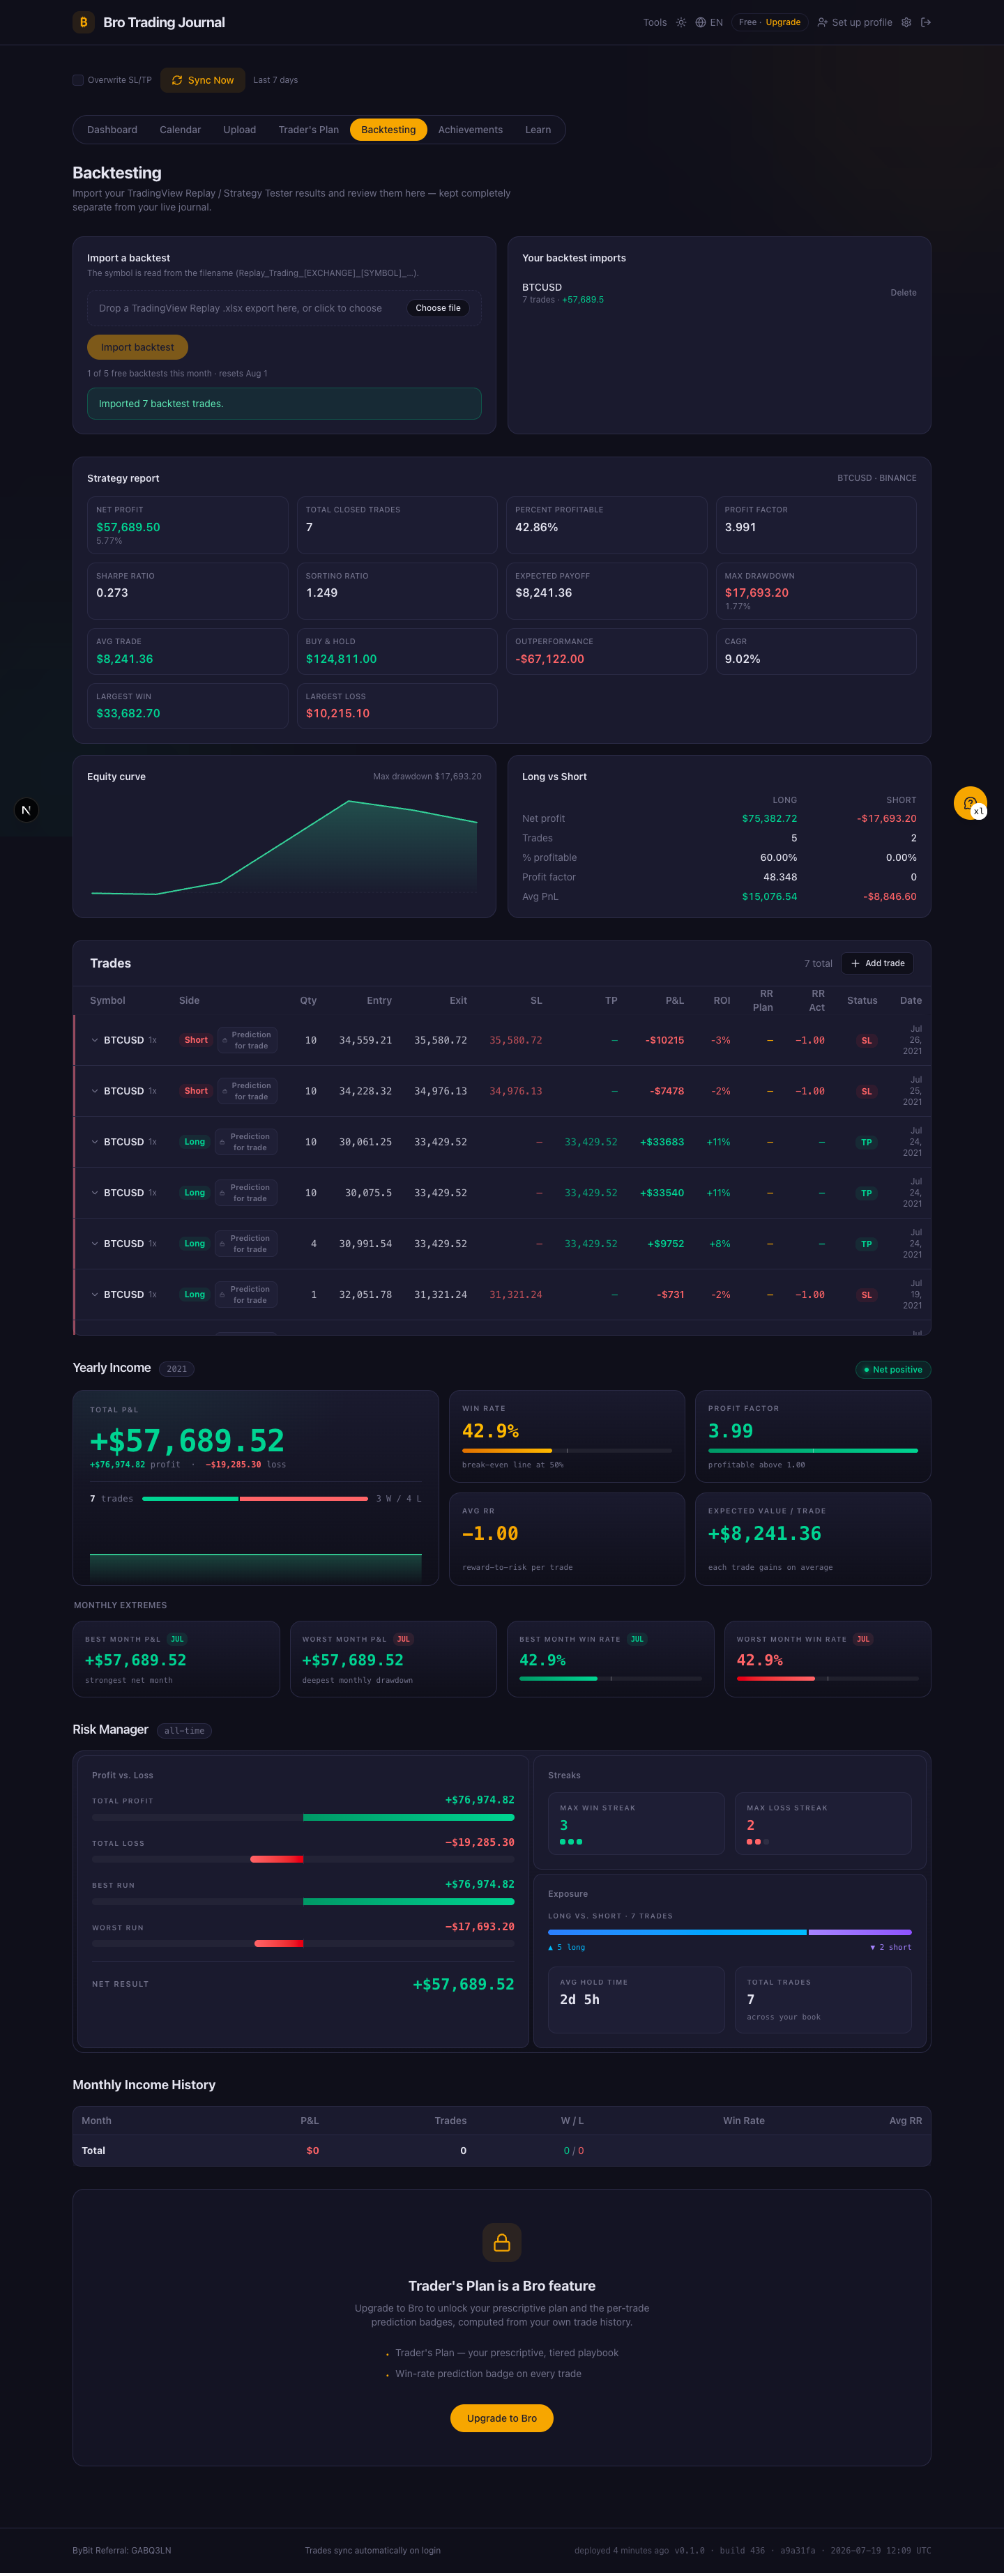
Task: Click the Net Profit value $57,689.50
Action: coord(128,526)
